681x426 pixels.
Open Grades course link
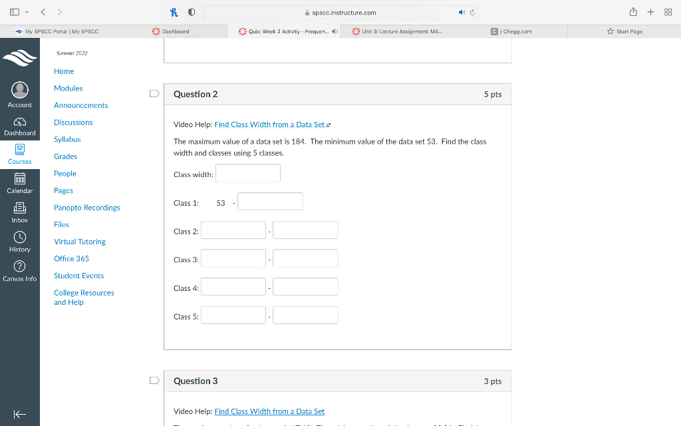click(x=66, y=156)
